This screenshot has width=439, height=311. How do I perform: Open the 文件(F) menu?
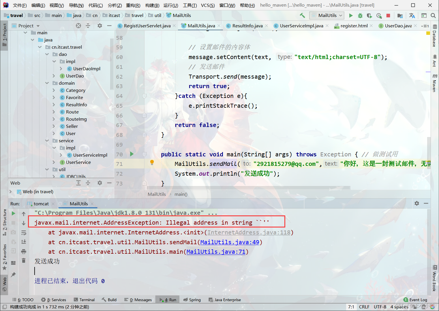[x=20, y=5]
